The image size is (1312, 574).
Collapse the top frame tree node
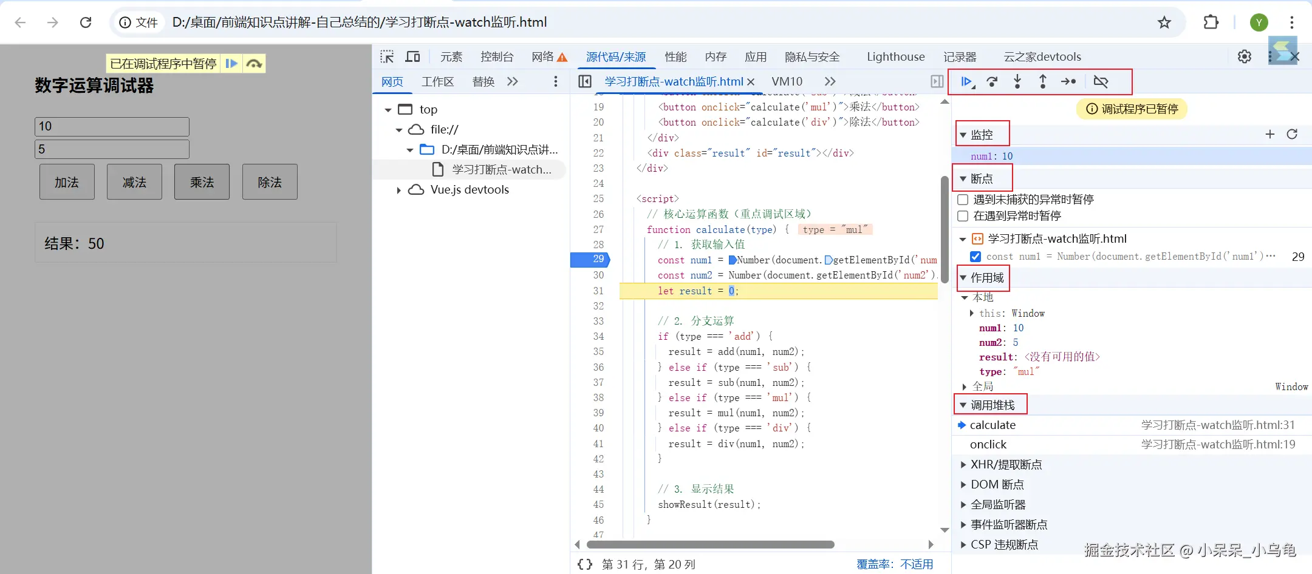pos(388,110)
